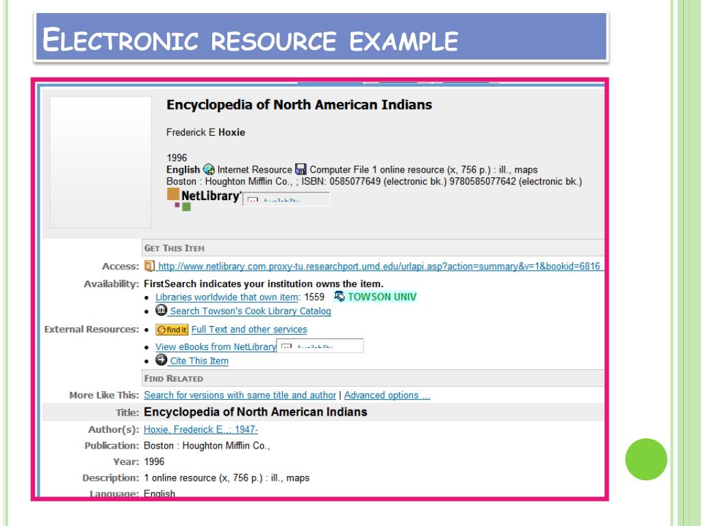
Task: Click the library catalog building icon
Action: tap(161, 310)
